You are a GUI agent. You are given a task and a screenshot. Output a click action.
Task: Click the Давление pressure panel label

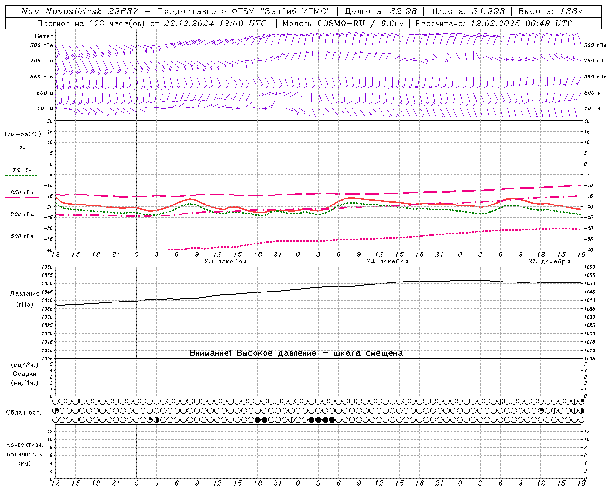[x=25, y=294]
